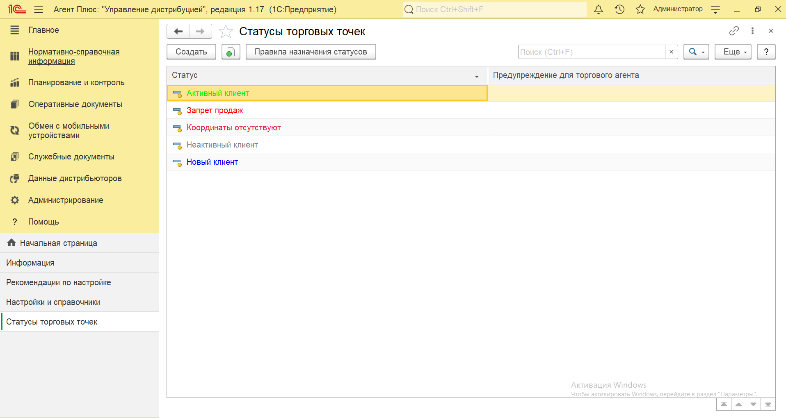Open service settings menu icon near Администратор

click(x=715, y=9)
